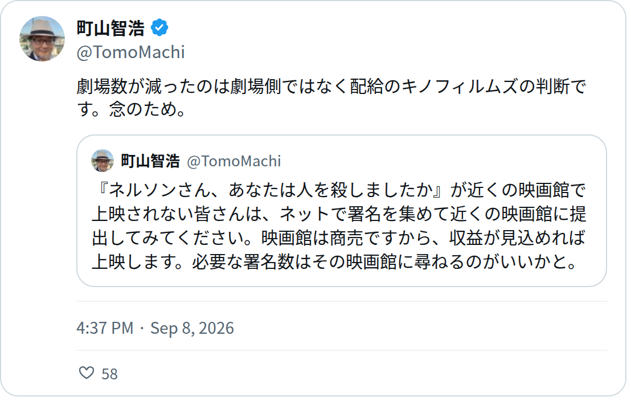Open the 4:37 PM timestamp link
This screenshot has height=401, width=631.
tap(105, 328)
